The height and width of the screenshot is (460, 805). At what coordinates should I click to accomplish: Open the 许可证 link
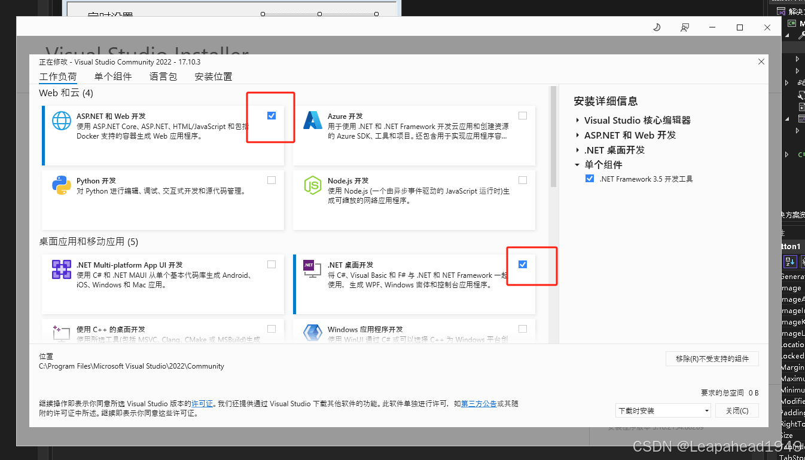(x=203, y=404)
